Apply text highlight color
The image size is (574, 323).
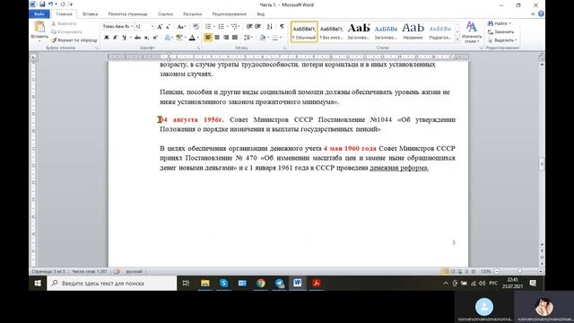tap(179, 38)
